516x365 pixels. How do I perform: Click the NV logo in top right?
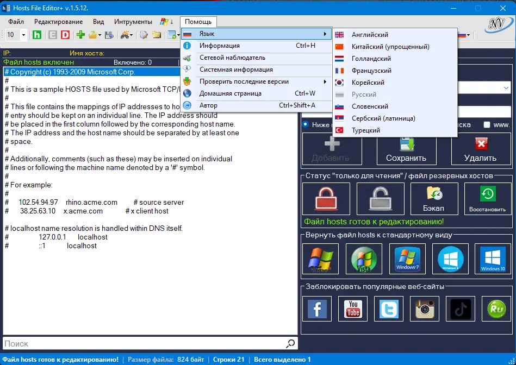(498, 24)
